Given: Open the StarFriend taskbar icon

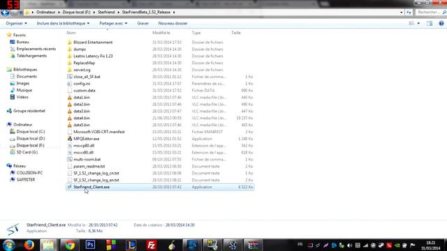Looking at the screenshot, I should 233,245.
